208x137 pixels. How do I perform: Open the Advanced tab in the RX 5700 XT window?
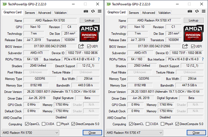click(x=148, y=13)
